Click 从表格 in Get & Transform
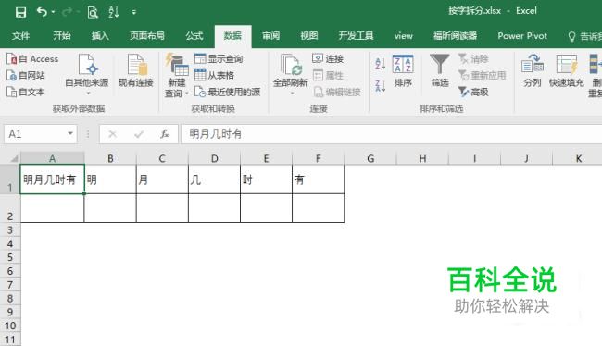The image size is (602, 346). [214, 76]
